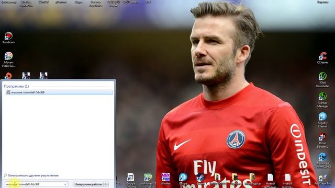The height and width of the screenshot is (188, 335).
Task: Open the second 'Новый текстовый' document next to RegClean Pro
Action: [x=287, y=181]
